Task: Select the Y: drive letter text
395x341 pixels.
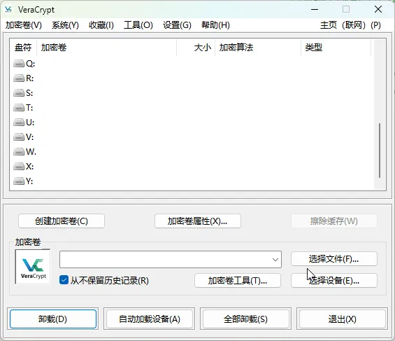Action: [x=29, y=181]
